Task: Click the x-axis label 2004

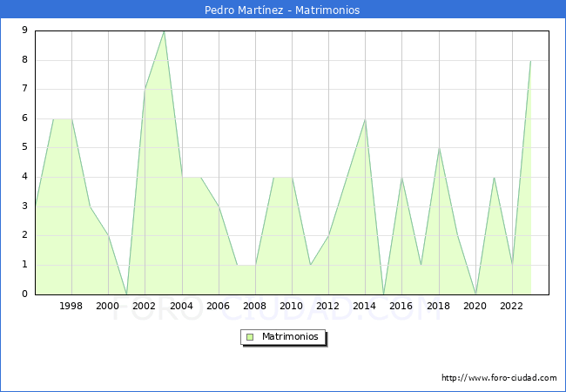Action: click(182, 306)
